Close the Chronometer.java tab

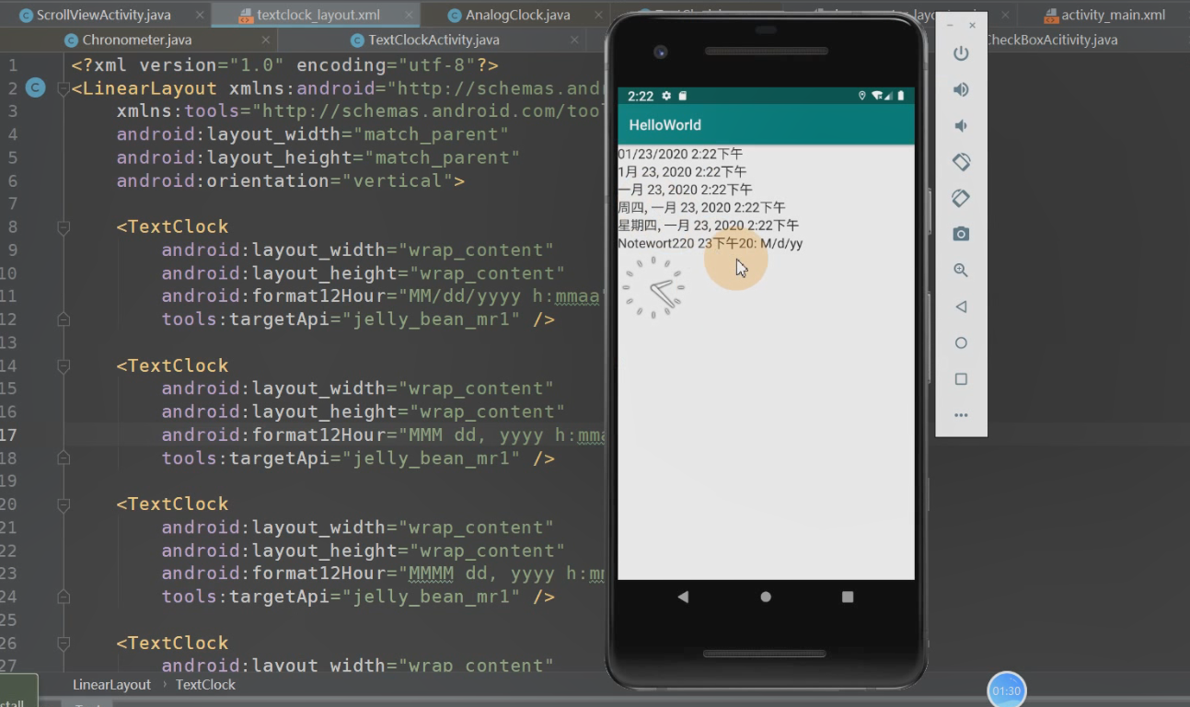click(x=266, y=41)
